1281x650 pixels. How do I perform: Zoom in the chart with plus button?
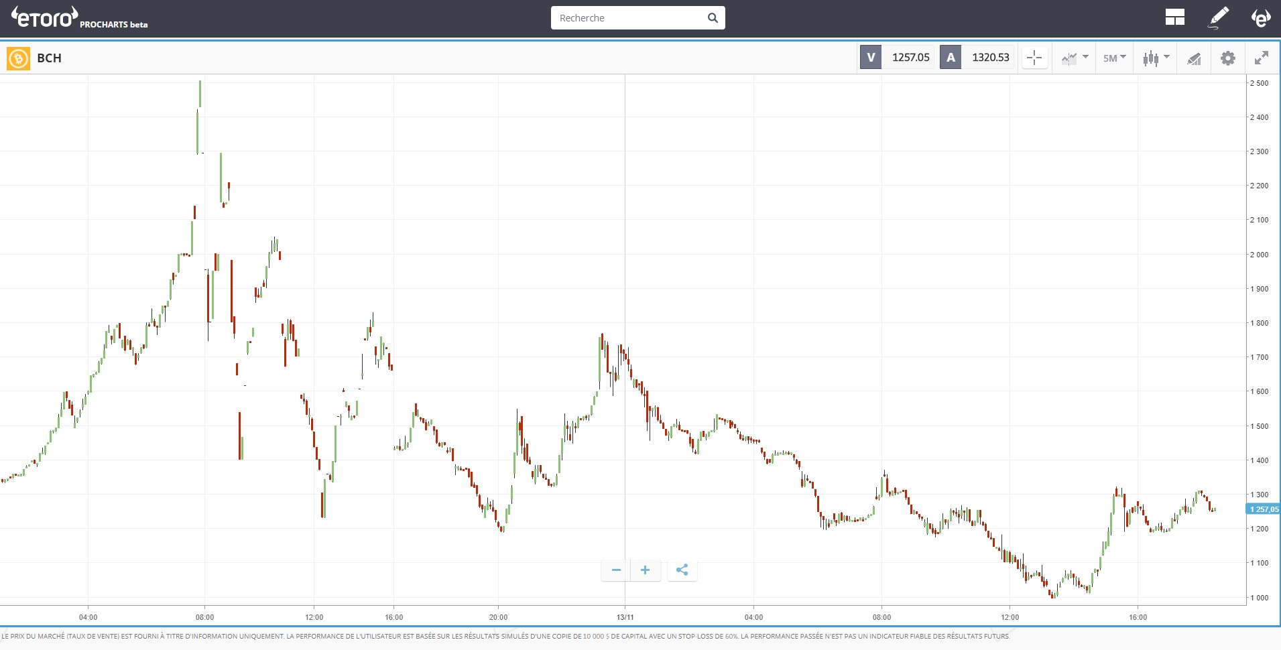tap(645, 570)
